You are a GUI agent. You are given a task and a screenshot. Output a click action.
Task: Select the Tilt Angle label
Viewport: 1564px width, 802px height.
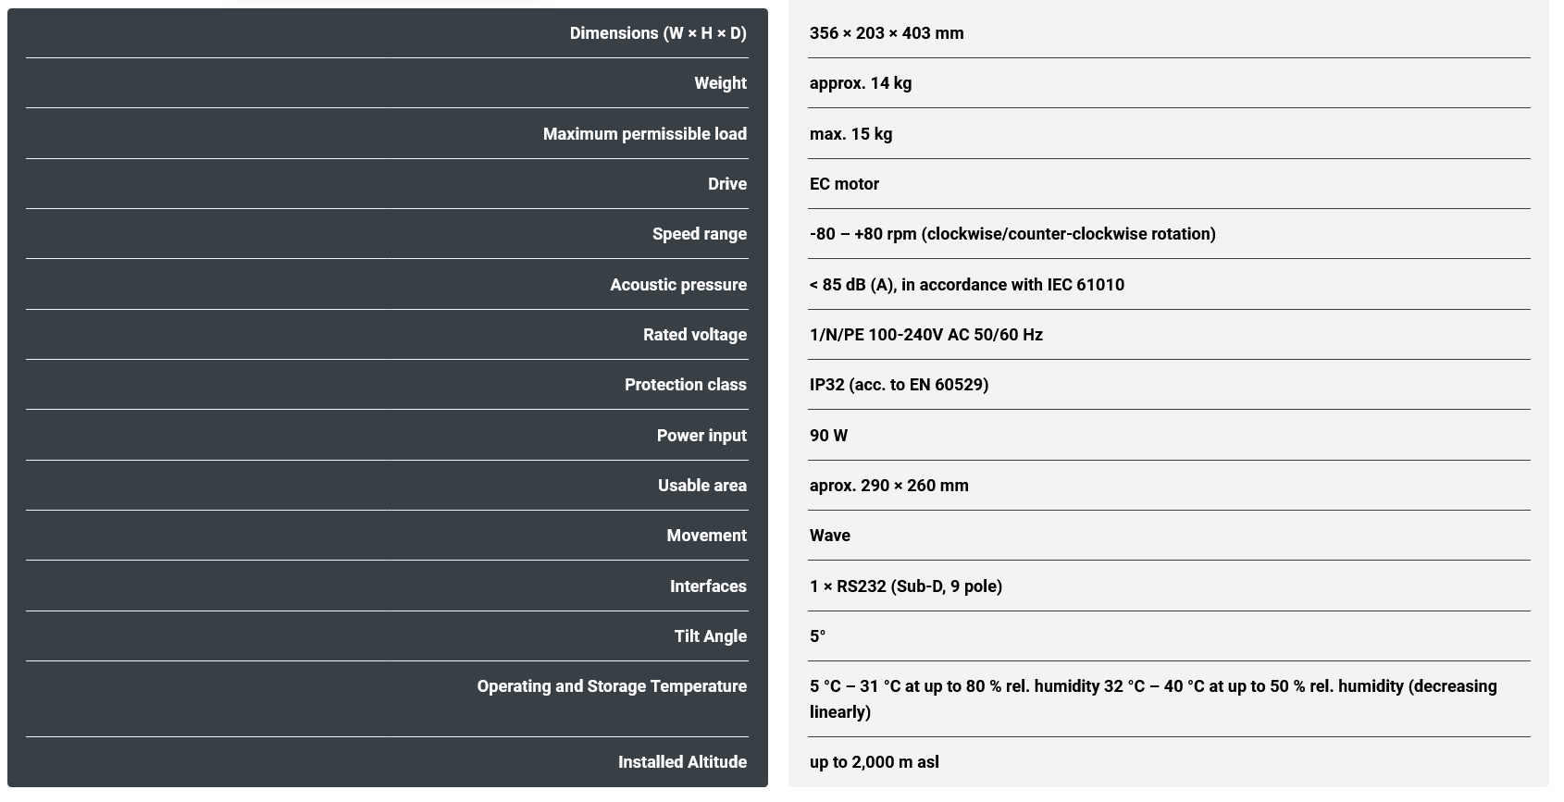[x=710, y=636]
